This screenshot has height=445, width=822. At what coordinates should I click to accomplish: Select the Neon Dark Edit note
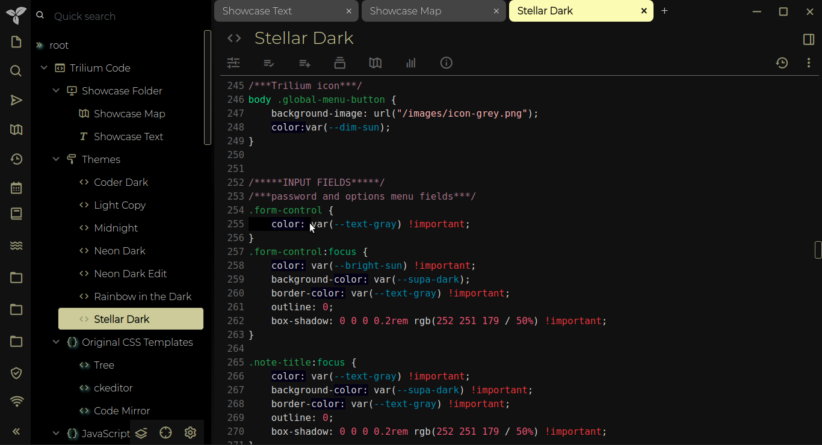[x=131, y=274]
